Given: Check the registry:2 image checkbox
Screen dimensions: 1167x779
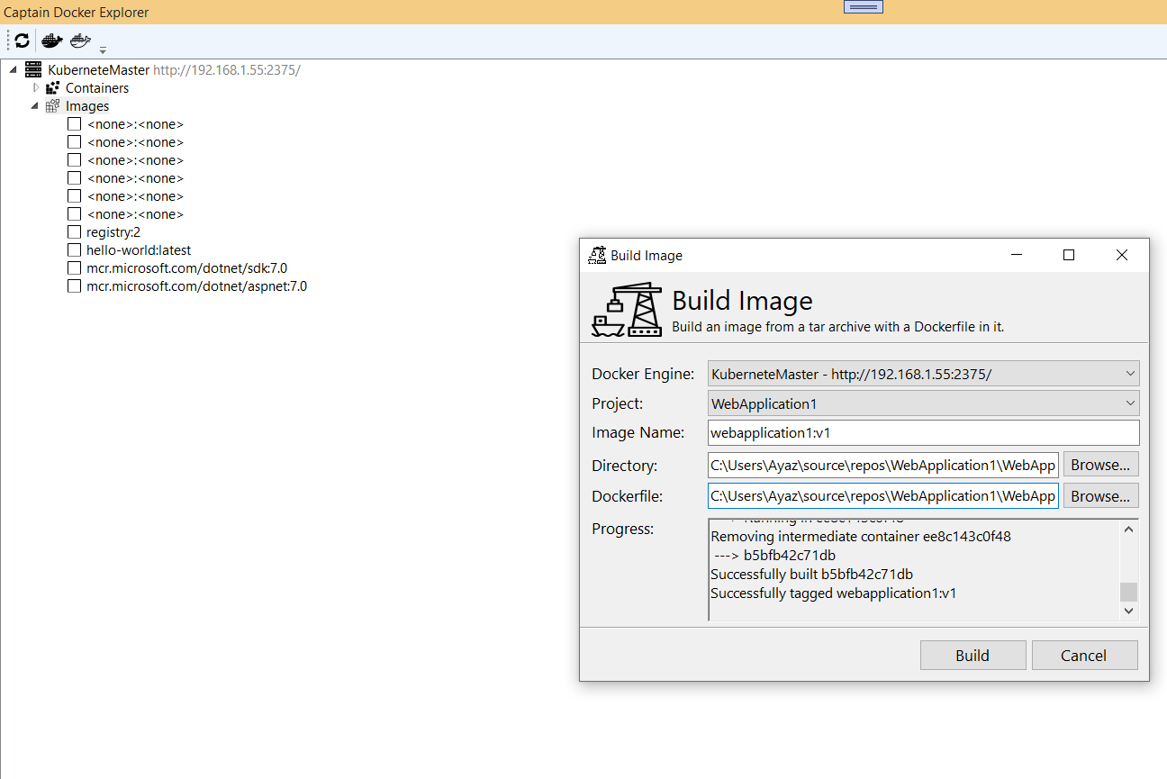Looking at the screenshot, I should tap(74, 231).
